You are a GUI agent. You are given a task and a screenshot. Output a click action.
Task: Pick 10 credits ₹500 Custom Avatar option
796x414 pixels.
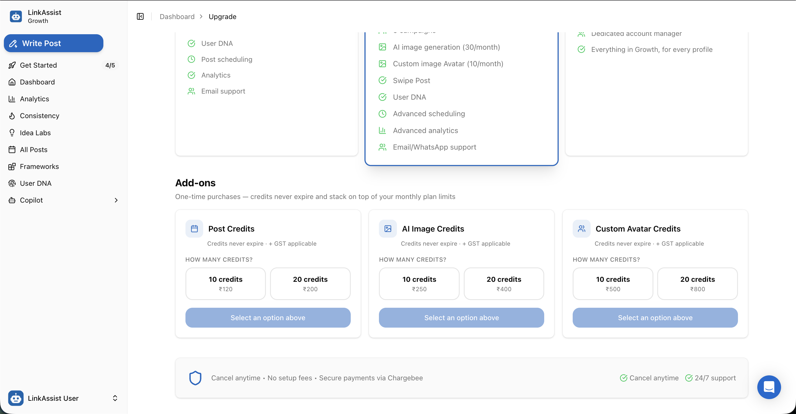click(x=613, y=283)
